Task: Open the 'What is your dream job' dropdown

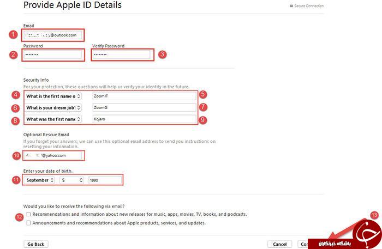Action: click(53, 108)
